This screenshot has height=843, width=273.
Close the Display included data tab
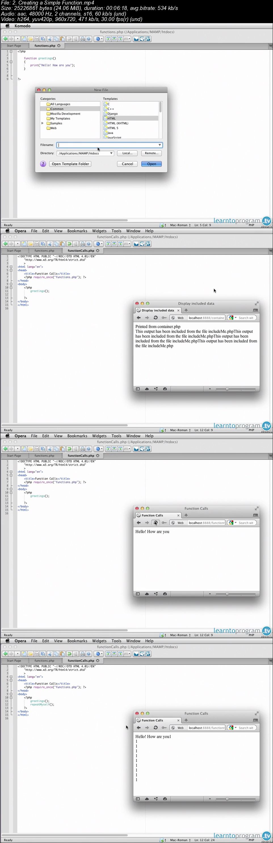pyautogui.click(x=178, y=310)
